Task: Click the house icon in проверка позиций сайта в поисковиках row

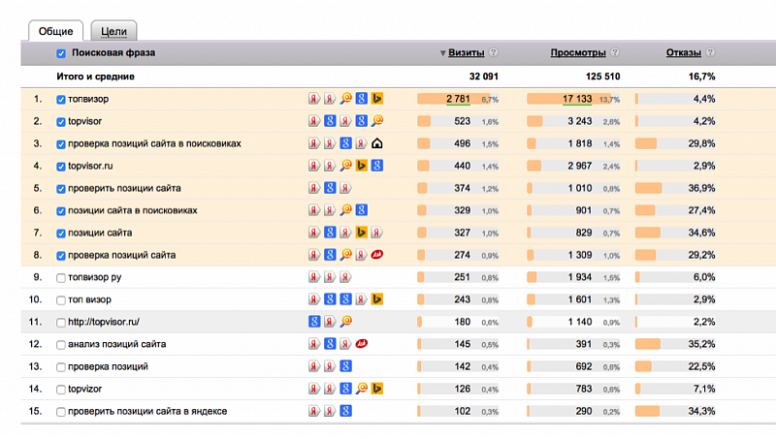Action: (377, 143)
